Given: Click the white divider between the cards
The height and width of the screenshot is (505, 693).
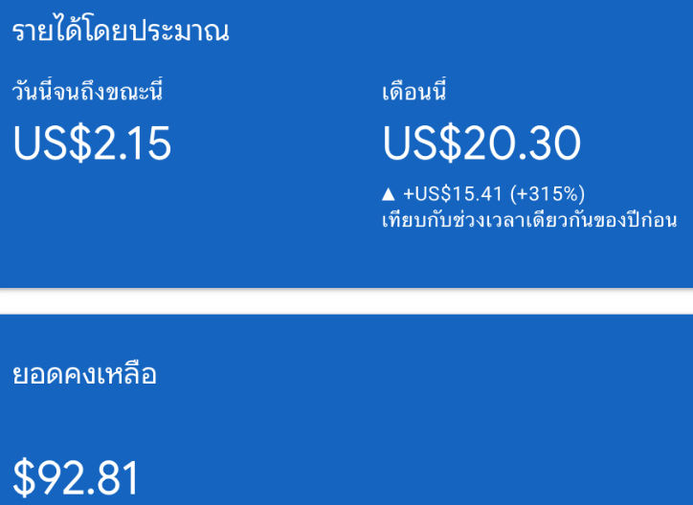Looking at the screenshot, I should [346, 301].
